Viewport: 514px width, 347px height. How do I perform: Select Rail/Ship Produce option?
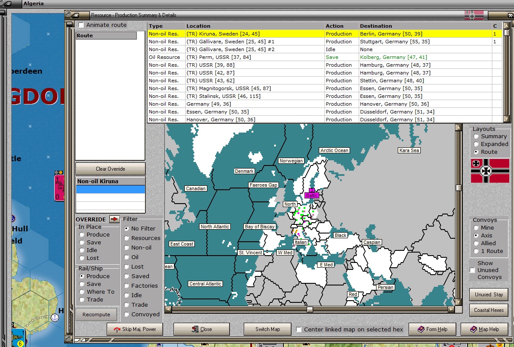tap(82, 276)
